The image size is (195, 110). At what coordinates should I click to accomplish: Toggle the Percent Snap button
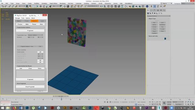pyautogui.click(x=78, y=6)
